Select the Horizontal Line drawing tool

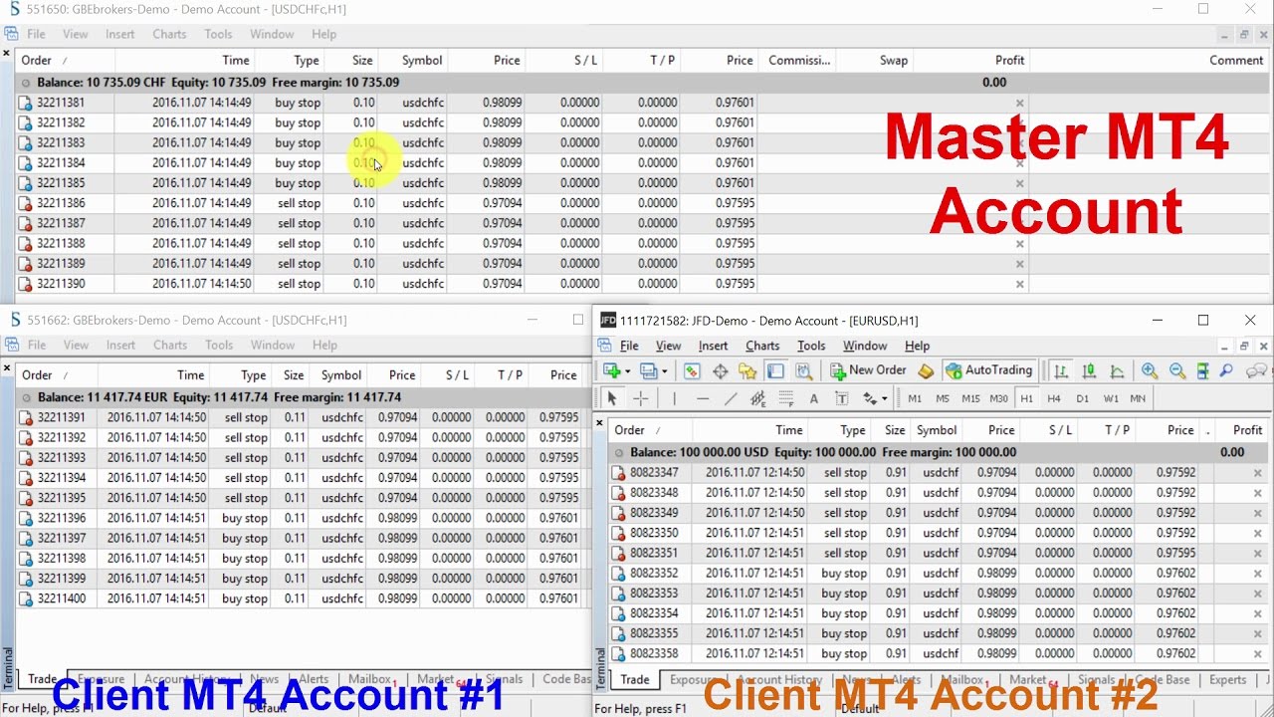click(x=703, y=398)
